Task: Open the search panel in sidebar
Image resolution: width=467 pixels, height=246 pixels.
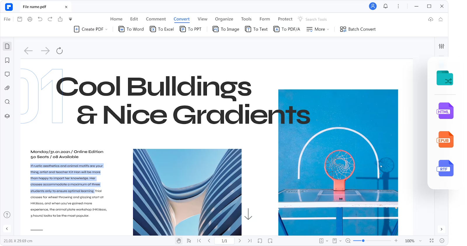Action: click(x=7, y=102)
